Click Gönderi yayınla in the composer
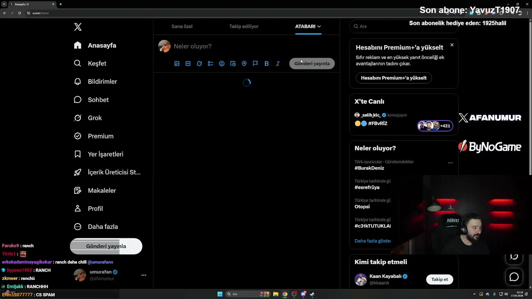This screenshot has width=532, height=299. click(312, 64)
